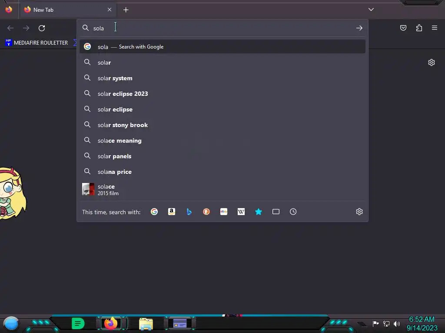Search bookmarks using the star icon
The height and width of the screenshot is (333, 445).
click(259, 212)
